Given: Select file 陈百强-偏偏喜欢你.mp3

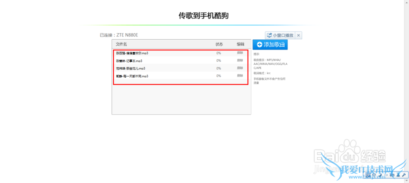Looking at the screenshot, I should (x=132, y=53).
